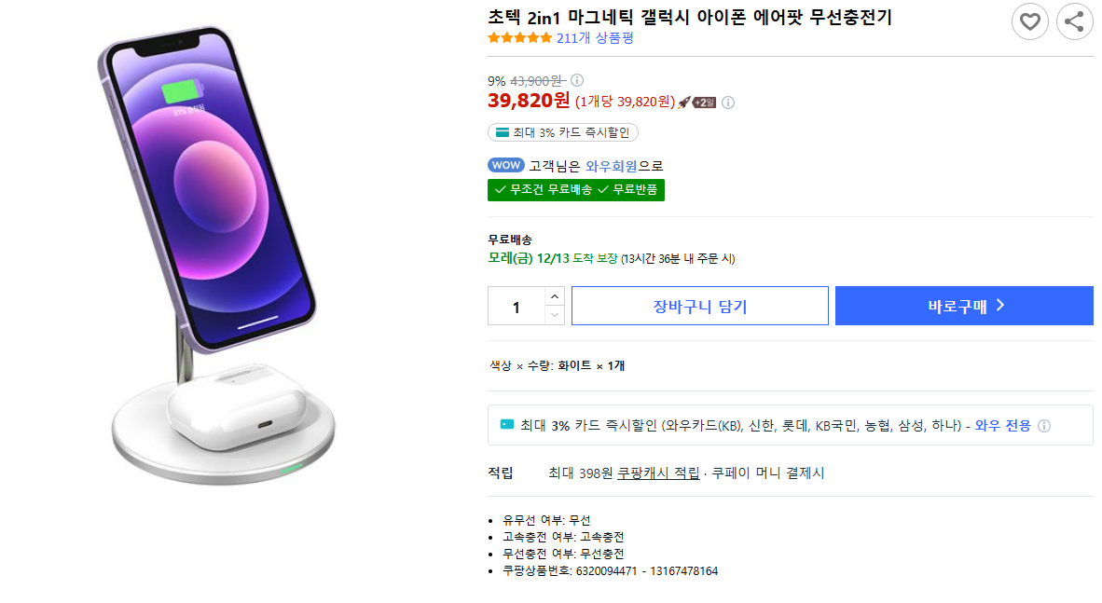Click the 무조건 무료배송 무료반품 green banner

576,190
